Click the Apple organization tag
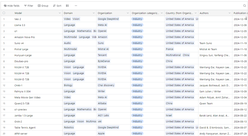Viewport: 248px width, 136px height. (x=101, y=133)
